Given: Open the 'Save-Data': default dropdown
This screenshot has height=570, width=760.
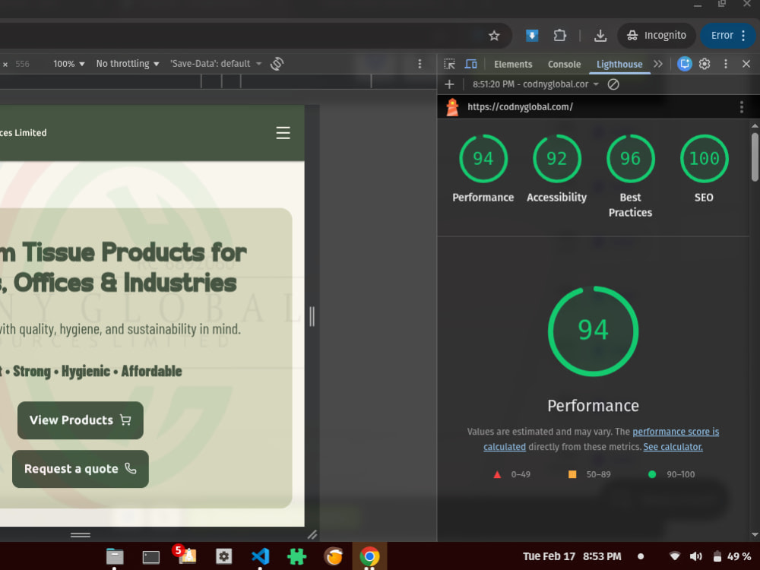Looking at the screenshot, I should click(x=216, y=64).
